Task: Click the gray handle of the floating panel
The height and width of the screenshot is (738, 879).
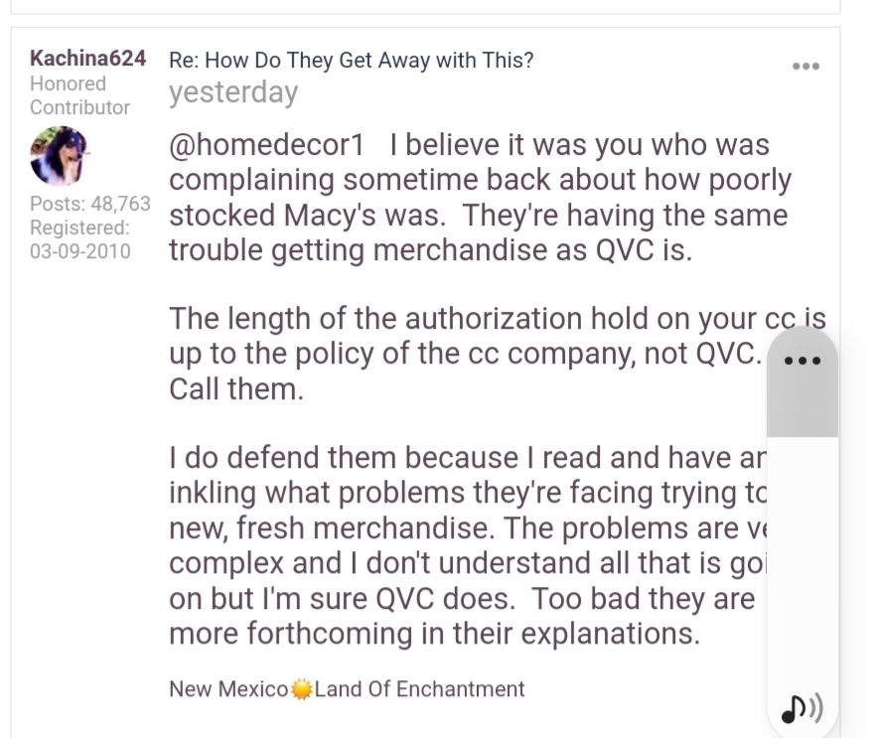Action: click(802, 407)
